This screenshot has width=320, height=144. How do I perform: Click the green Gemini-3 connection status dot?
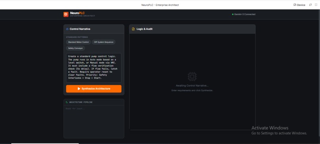coord(233,14)
